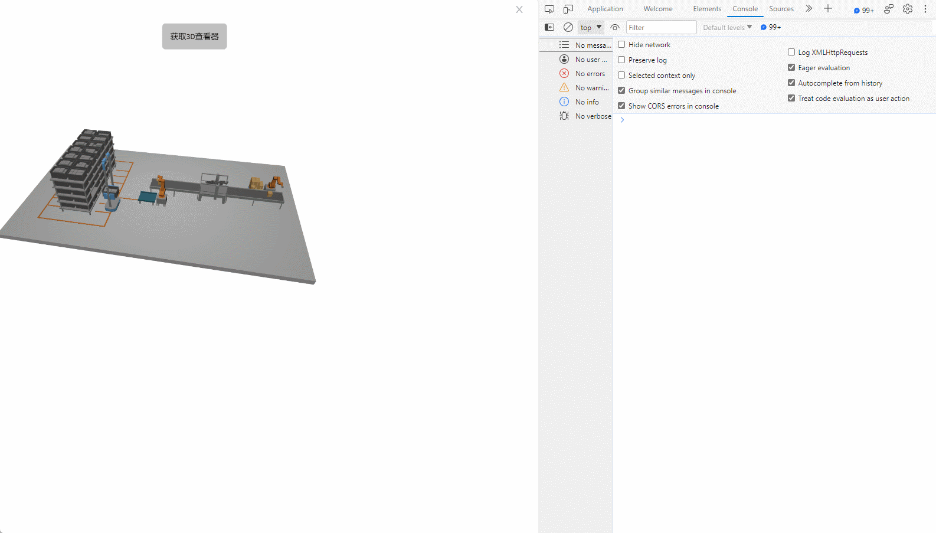Click the inspect element picker icon
This screenshot has width=936, height=533.
pos(549,9)
